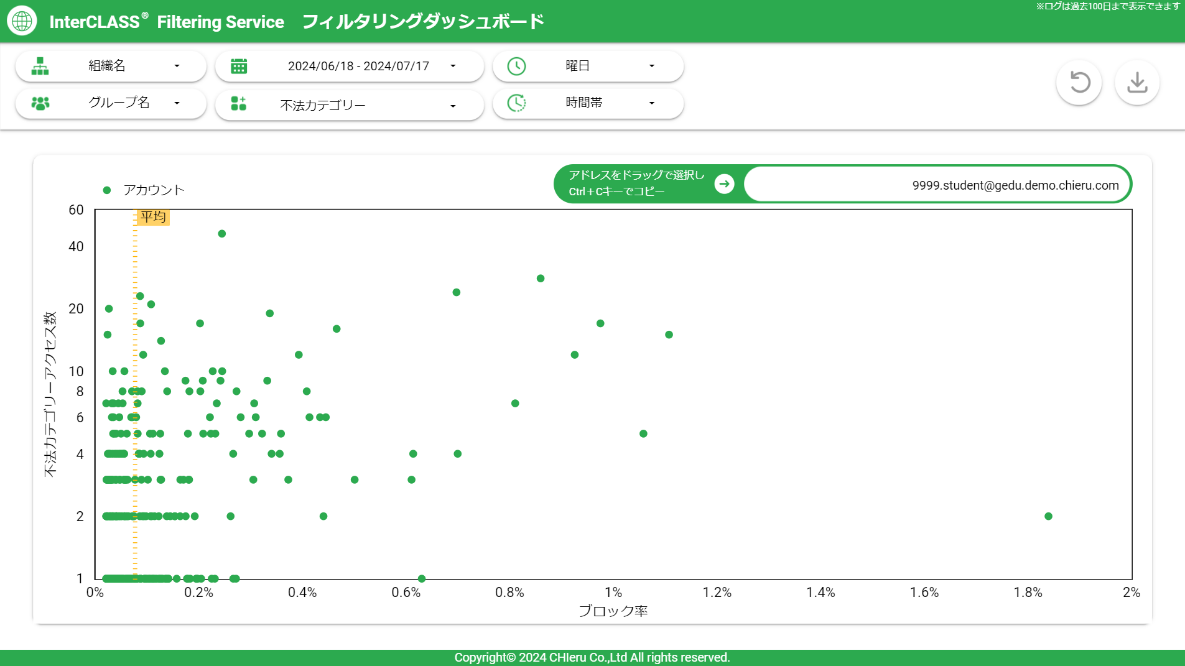
Task: Click the white arrow circle icon
Action: tap(724, 184)
